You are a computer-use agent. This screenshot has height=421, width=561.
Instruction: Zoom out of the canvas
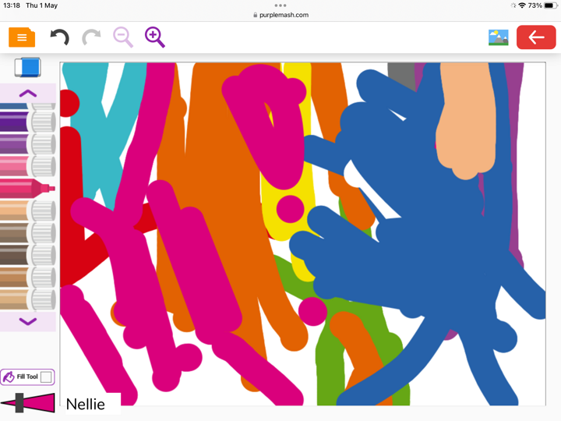point(123,37)
